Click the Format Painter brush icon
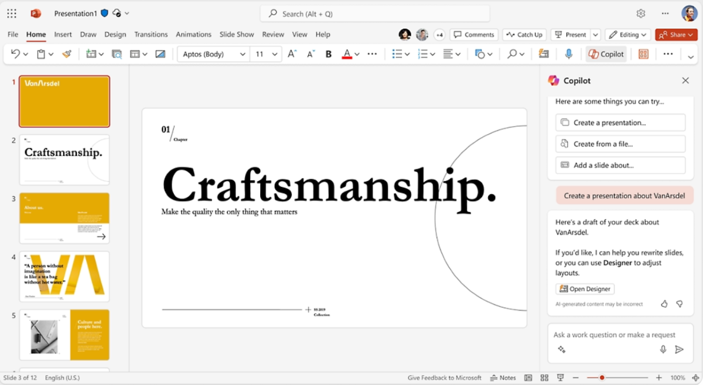 67,54
